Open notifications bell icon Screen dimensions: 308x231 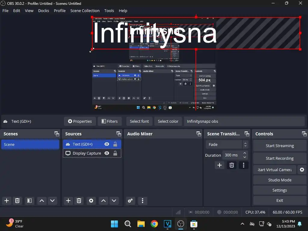point(300,224)
